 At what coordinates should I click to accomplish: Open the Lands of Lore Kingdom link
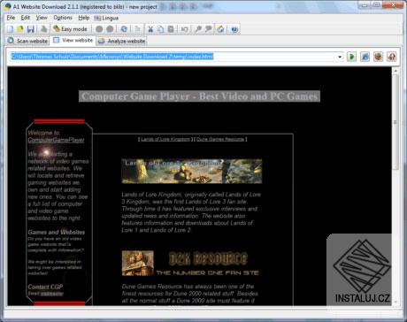pyautogui.click(x=165, y=139)
